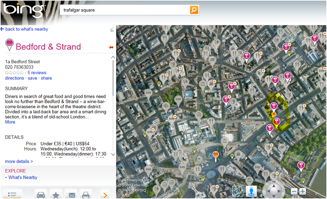The height and width of the screenshot is (199, 327).
Task: Zoom out with the minus button
Action: pos(294,191)
